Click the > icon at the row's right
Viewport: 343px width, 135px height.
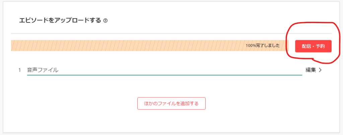click(320, 70)
